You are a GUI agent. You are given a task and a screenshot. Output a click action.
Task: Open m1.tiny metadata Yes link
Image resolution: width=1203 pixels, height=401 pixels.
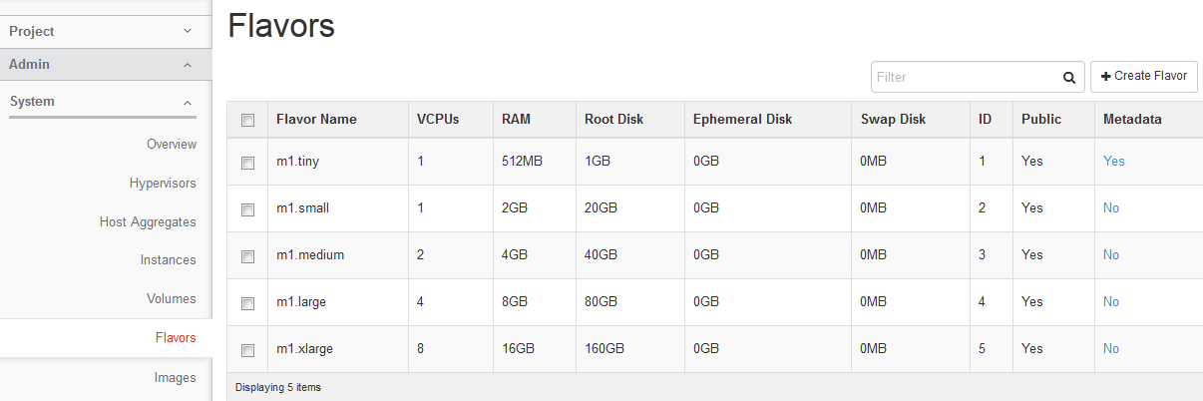pos(1113,162)
